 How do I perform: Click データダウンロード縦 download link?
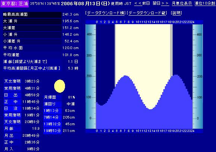pyautogui.click(x=147, y=13)
